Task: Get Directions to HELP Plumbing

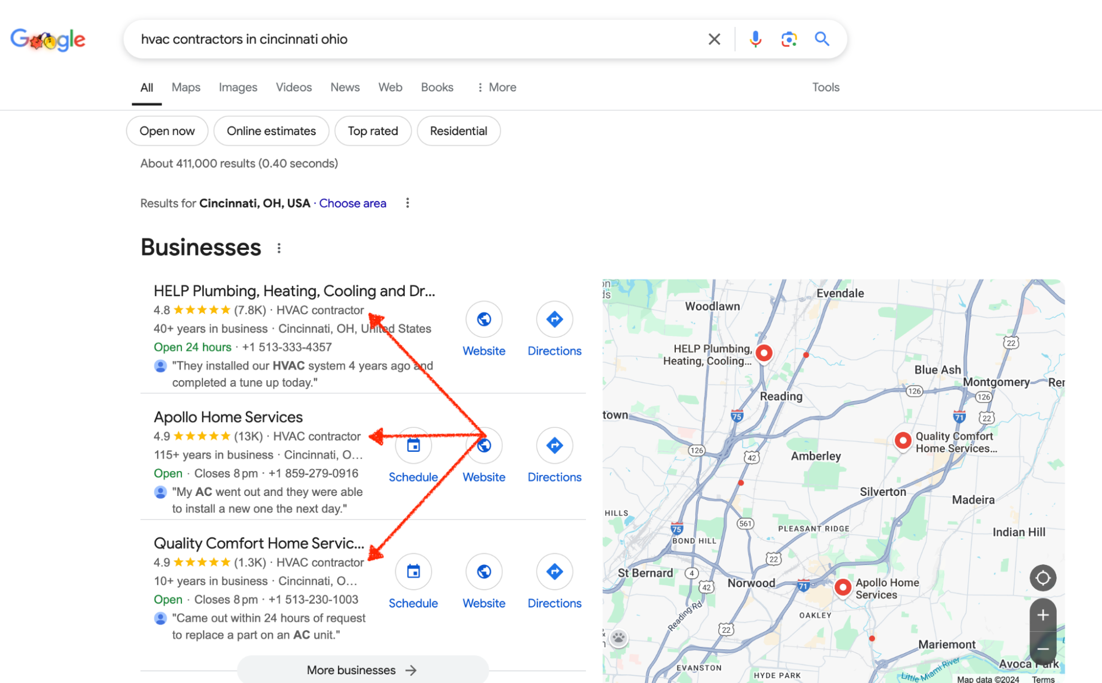Action: 554,319
